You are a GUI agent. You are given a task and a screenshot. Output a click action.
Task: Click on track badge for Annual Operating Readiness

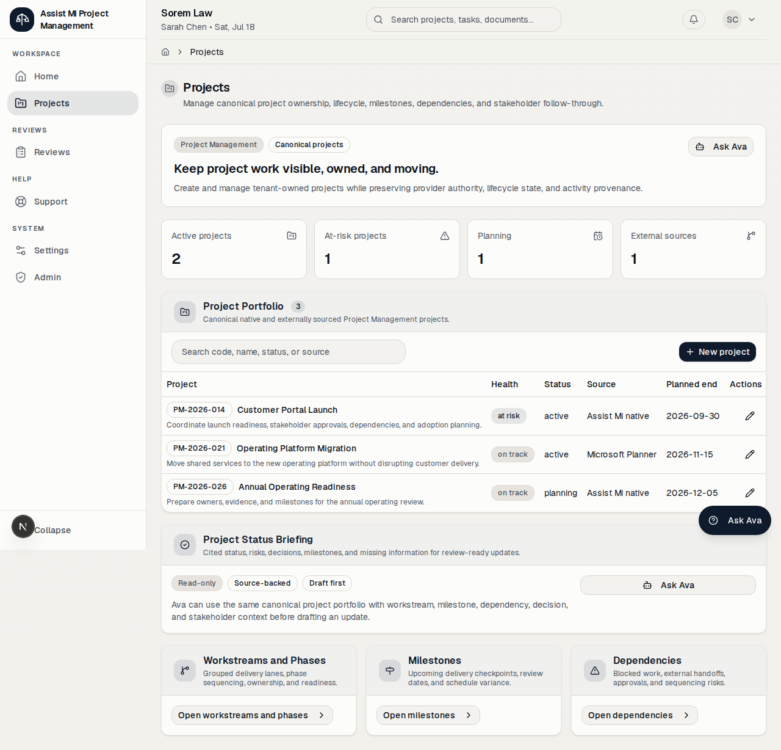pos(513,493)
